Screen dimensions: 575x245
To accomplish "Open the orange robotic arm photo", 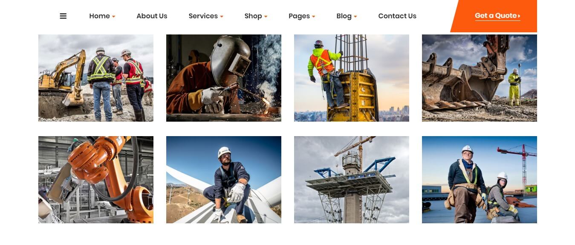I will coord(96,179).
